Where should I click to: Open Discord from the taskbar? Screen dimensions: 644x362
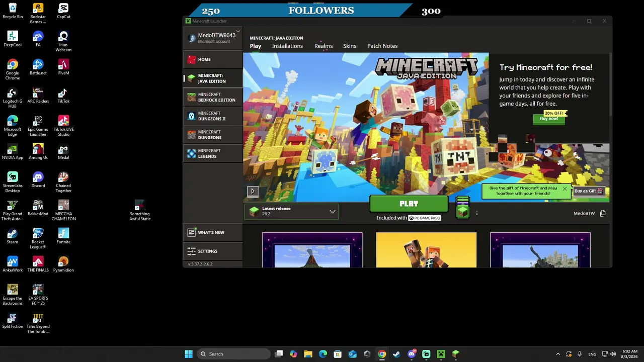point(412,354)
